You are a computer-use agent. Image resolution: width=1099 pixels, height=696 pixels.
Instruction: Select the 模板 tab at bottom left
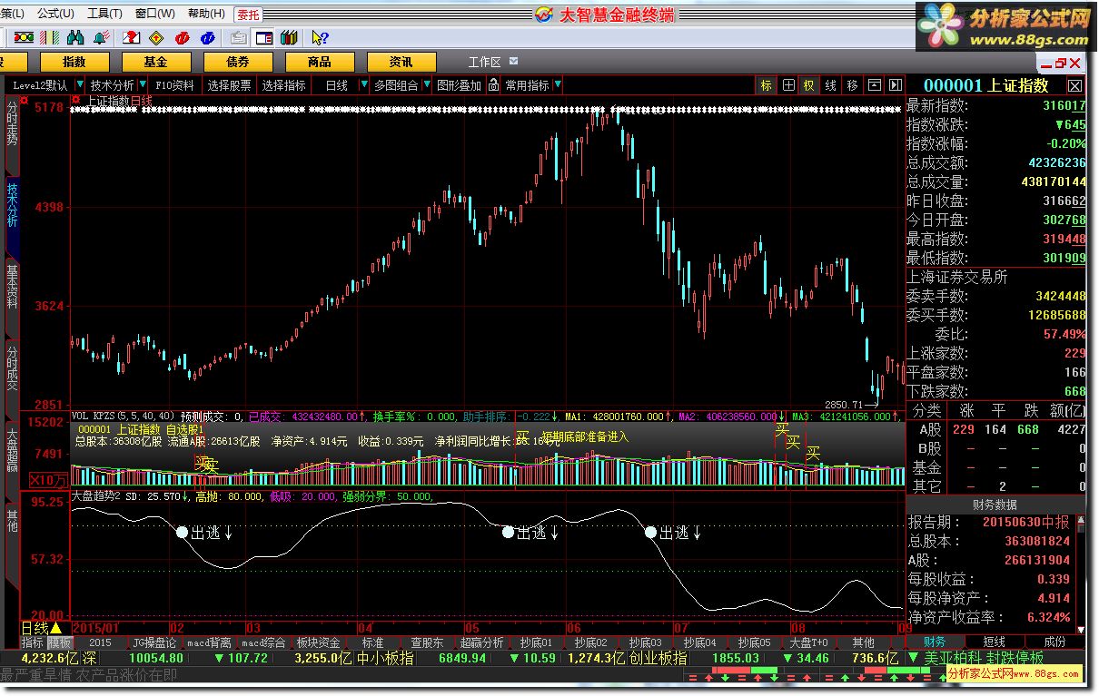point(59,642)
